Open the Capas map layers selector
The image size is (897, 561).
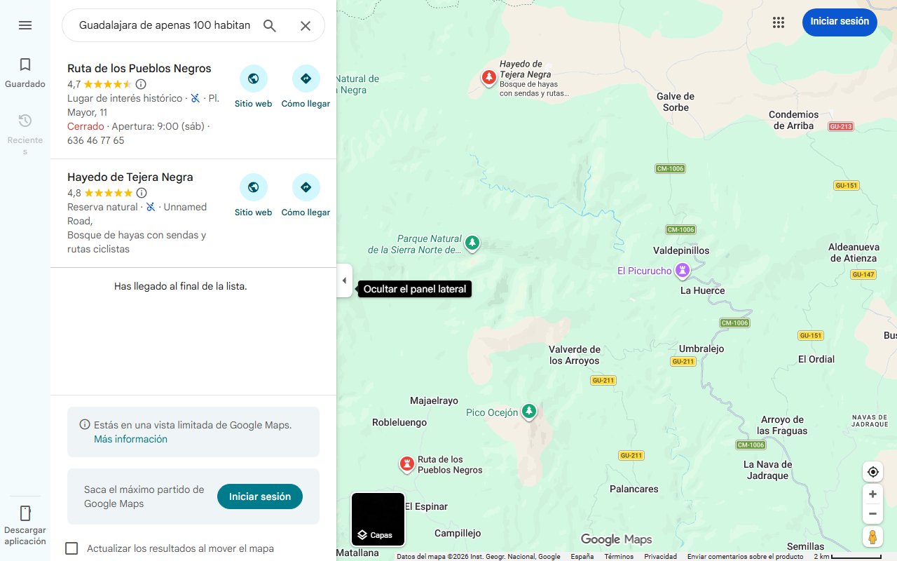coord(378,520)
